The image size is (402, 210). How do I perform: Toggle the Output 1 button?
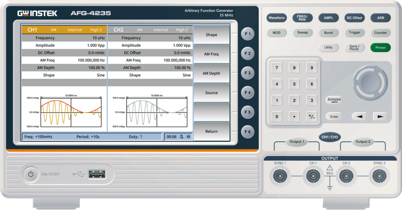(297, 142)
